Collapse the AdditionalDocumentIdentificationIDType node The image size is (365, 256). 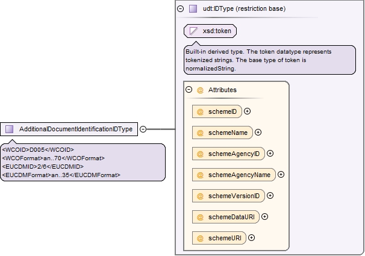pyautogui.click(x=143, y=129)
